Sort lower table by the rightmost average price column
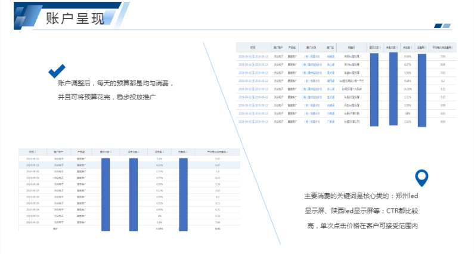474x254 pixels. (x=218, y=151)
